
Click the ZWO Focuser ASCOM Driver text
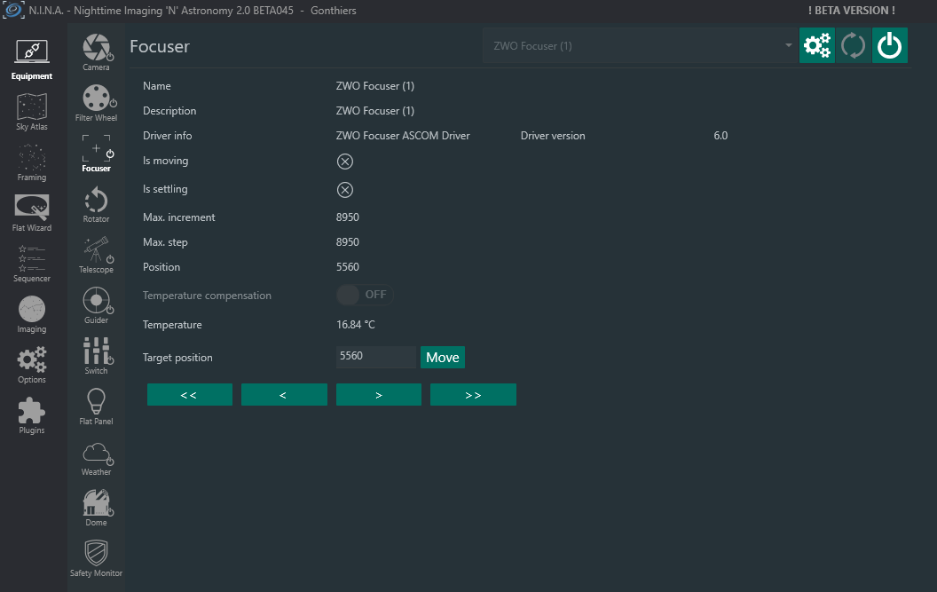click(403, 136)
